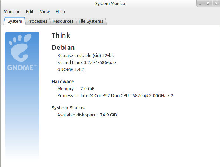The width and height of the screenshot is (220, 167).
Task: Click the GNOME 3.4.2 version text
Action: [x=71, y=69]
